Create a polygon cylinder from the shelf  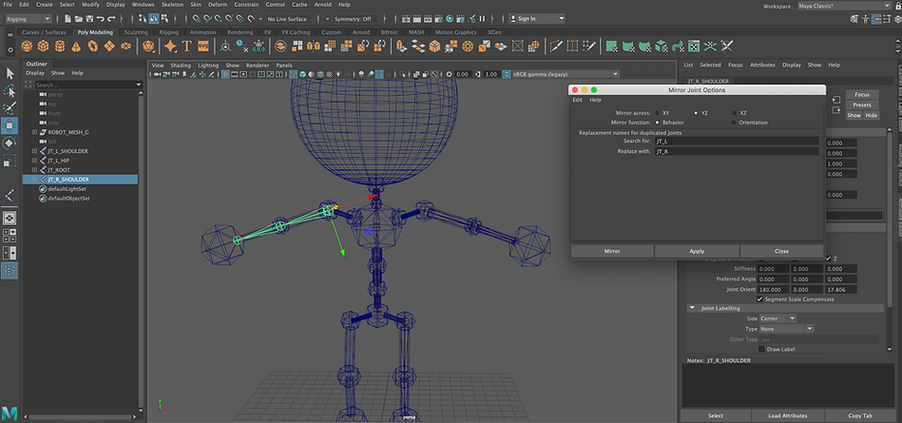coord(60,46)
